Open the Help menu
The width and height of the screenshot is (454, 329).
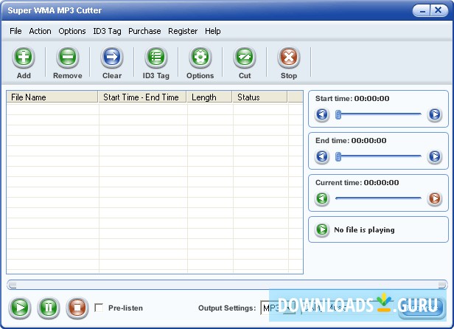point(213,31)
